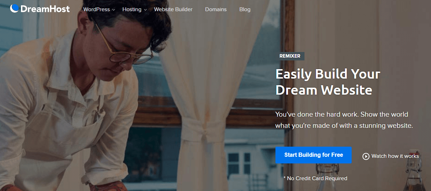This screenshot has width=431, height=191.
Task: Visit the Blog navigation link
Action: click(x=245, y=9)
